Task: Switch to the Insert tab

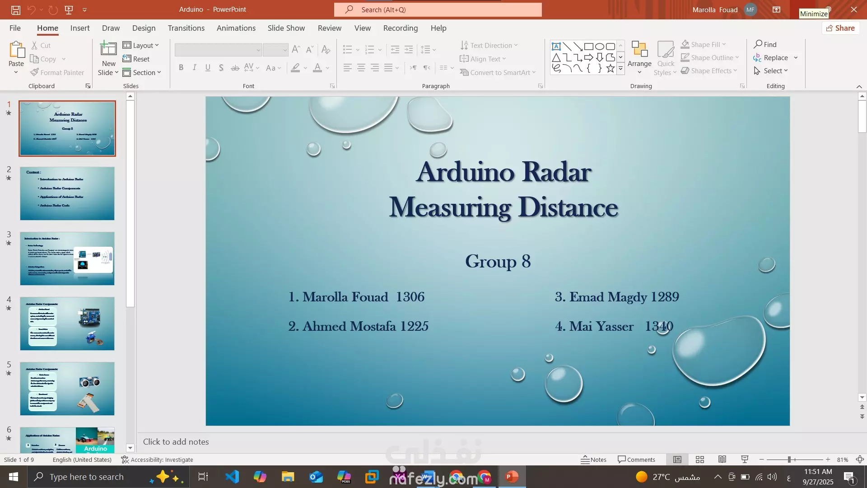Action: coord(80,28)
